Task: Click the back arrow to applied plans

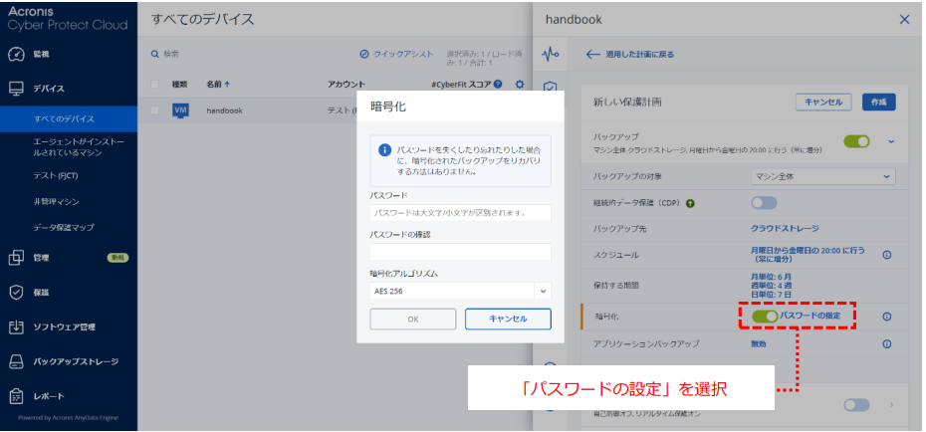Action: point(594,55)
